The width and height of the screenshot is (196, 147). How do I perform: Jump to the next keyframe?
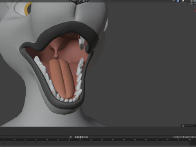coord(85,137)
